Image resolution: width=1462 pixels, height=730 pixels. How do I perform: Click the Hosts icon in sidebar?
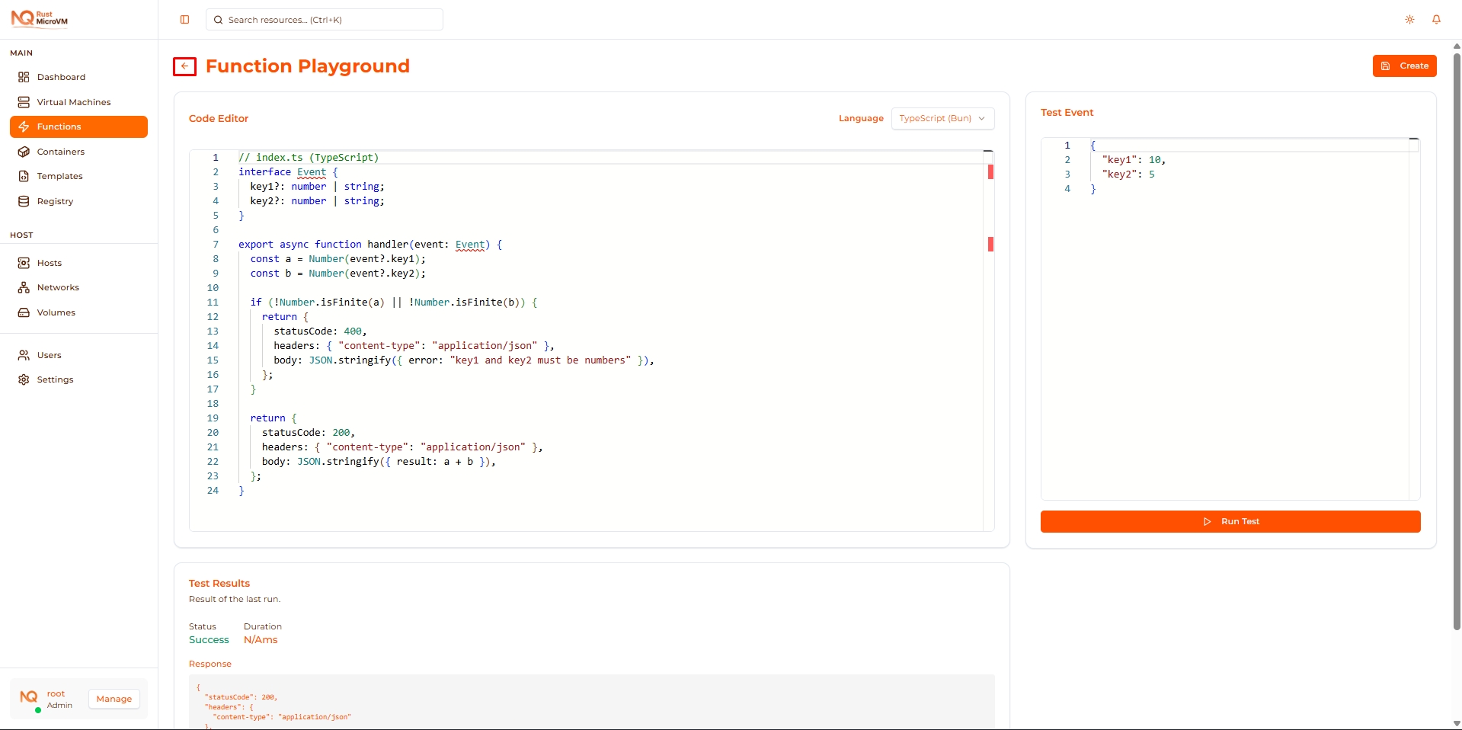pyautogui.click(x=24, y=263)
